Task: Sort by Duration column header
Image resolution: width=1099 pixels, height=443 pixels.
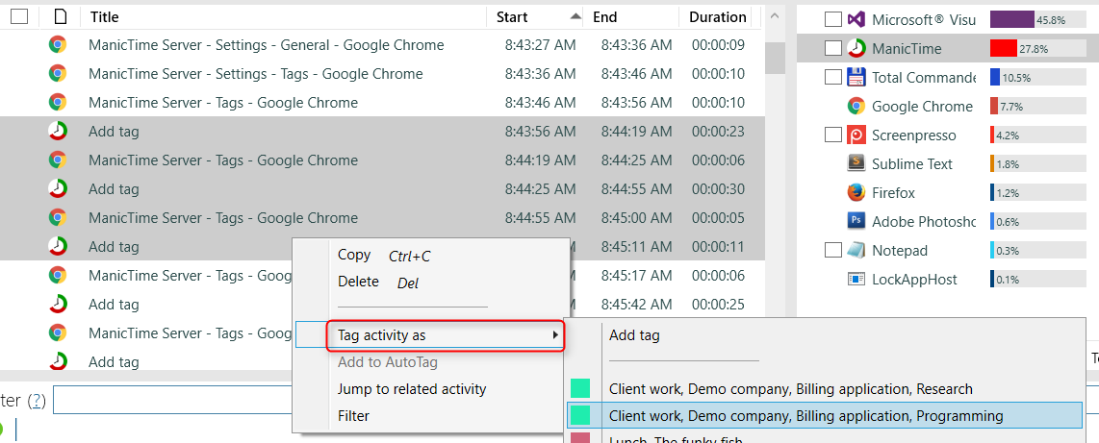Action: tap(717, 16)
